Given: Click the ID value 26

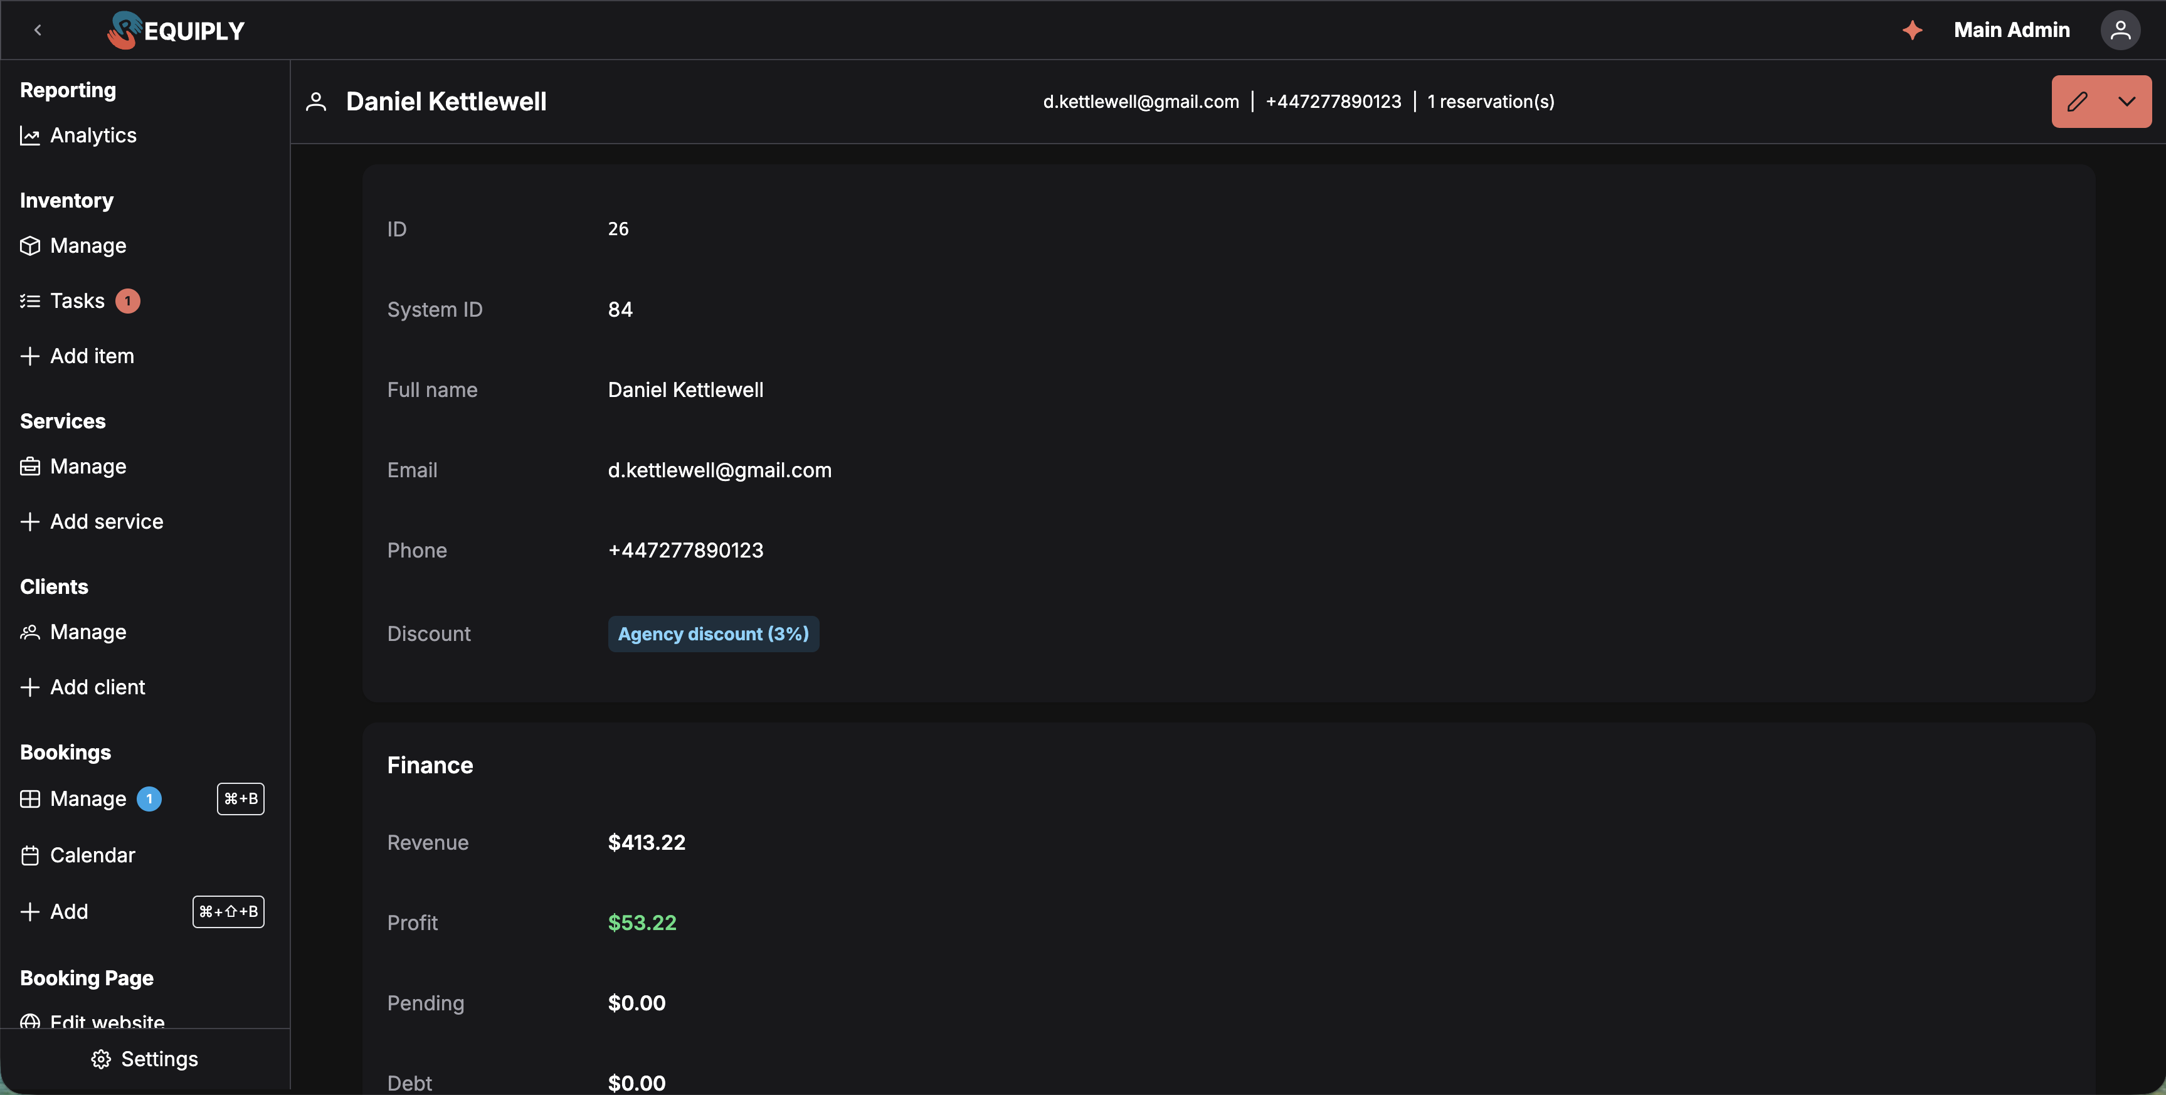Looking at the screenshot, I should (618, 229).
